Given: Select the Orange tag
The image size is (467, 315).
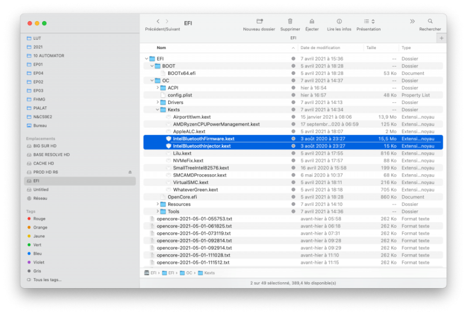Looking at the screenshot, I should point(37,227).
